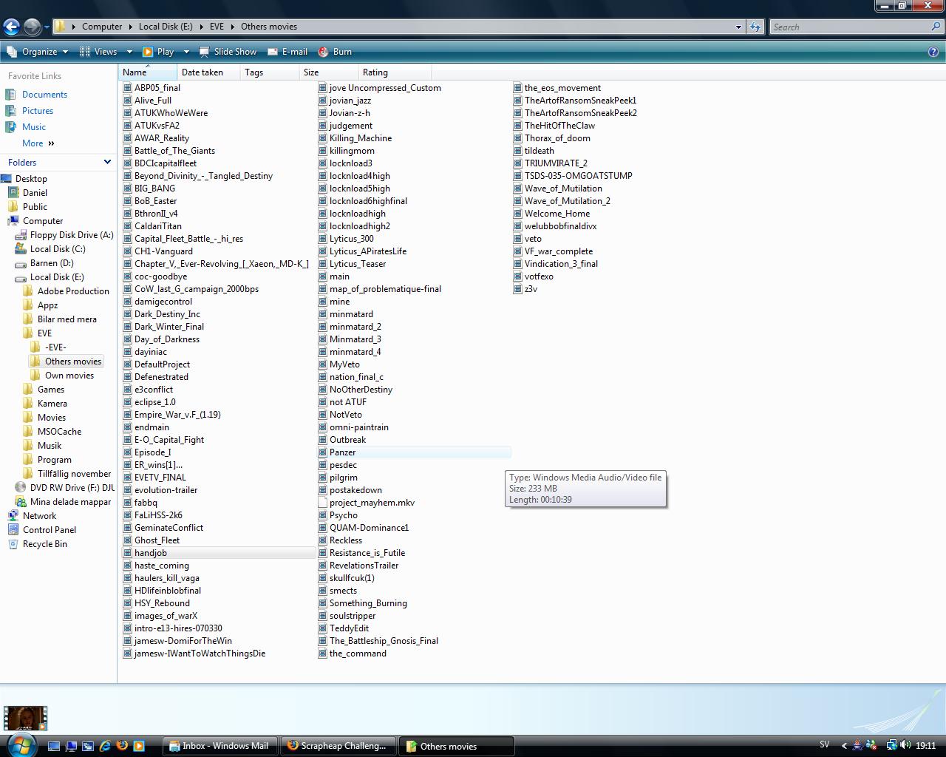Click the blank file icon beside project_mayhem.mkv
Viewport: 946px width, 757px height.
tap(323, 503)
